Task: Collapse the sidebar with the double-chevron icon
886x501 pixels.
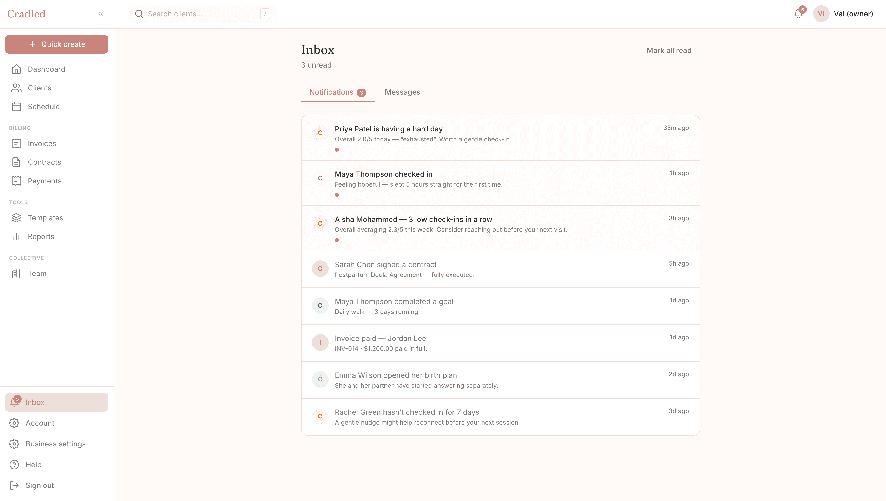Action: (101, 14)
